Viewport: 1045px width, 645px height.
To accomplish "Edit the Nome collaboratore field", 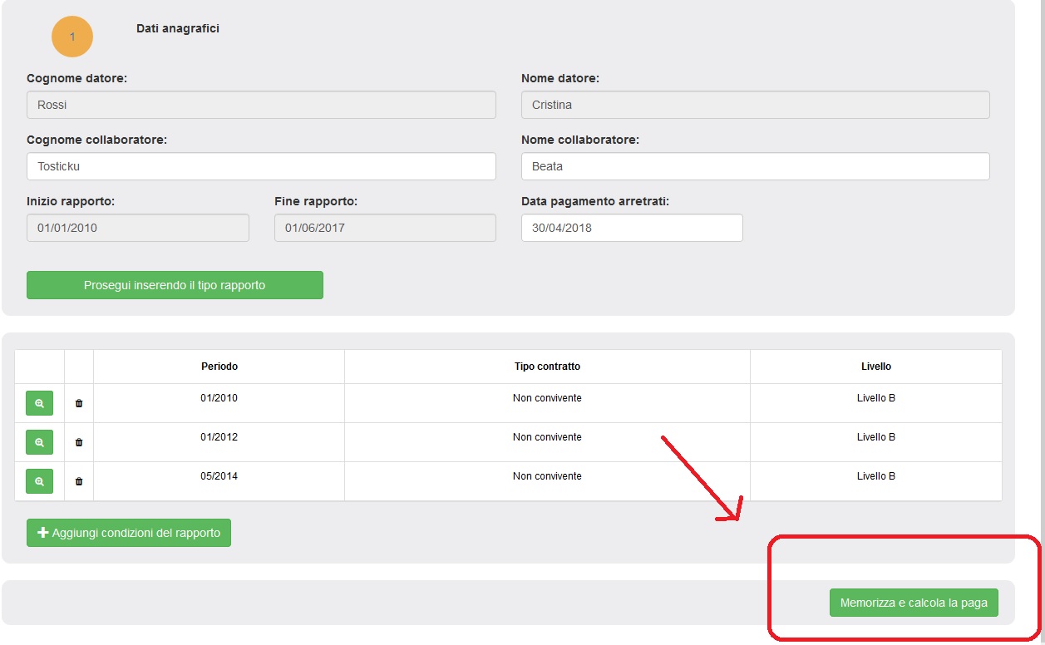I will (x=755, y=166).
